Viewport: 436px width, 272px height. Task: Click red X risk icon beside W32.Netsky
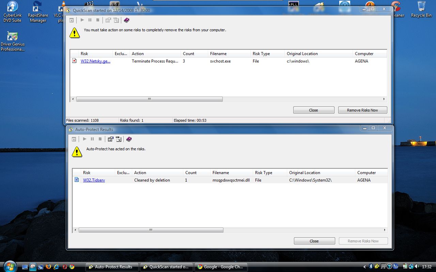click(74, 61)
